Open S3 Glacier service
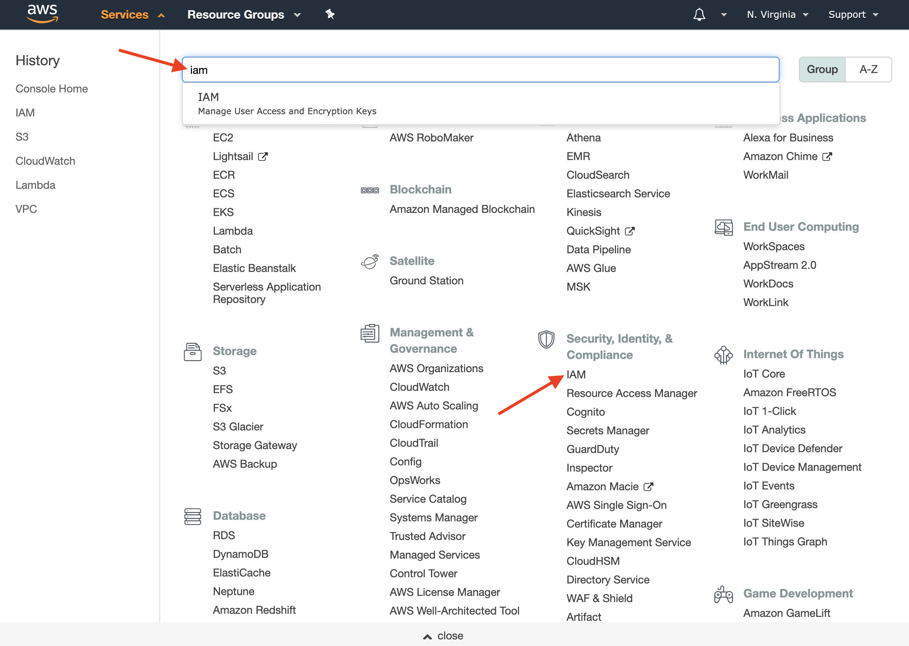The height and width of the screenshot is (646, 909). [238, 427]
